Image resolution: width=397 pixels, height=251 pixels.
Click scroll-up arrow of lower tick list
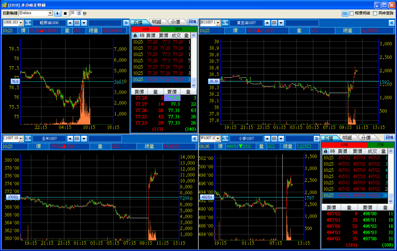point(391,151)
